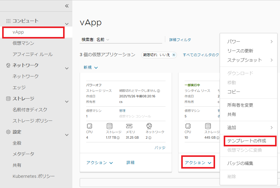This screenshot has height=188, width=280.
Task: Click the CPU icon in second vApp card
Action: 188,126
